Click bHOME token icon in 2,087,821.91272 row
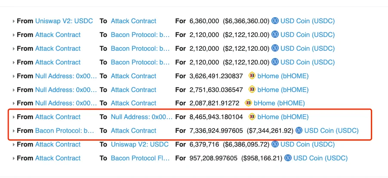 click(249, 103)
